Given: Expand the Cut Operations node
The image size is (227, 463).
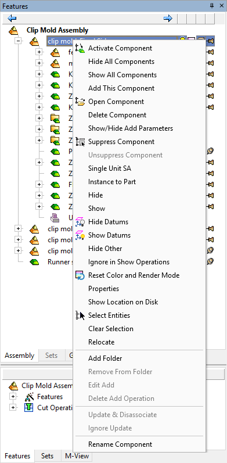Looking at the screenshot, I should (x=12, y=408).
